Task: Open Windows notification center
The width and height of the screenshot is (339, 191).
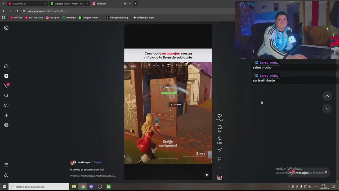Action: (333, 186)
